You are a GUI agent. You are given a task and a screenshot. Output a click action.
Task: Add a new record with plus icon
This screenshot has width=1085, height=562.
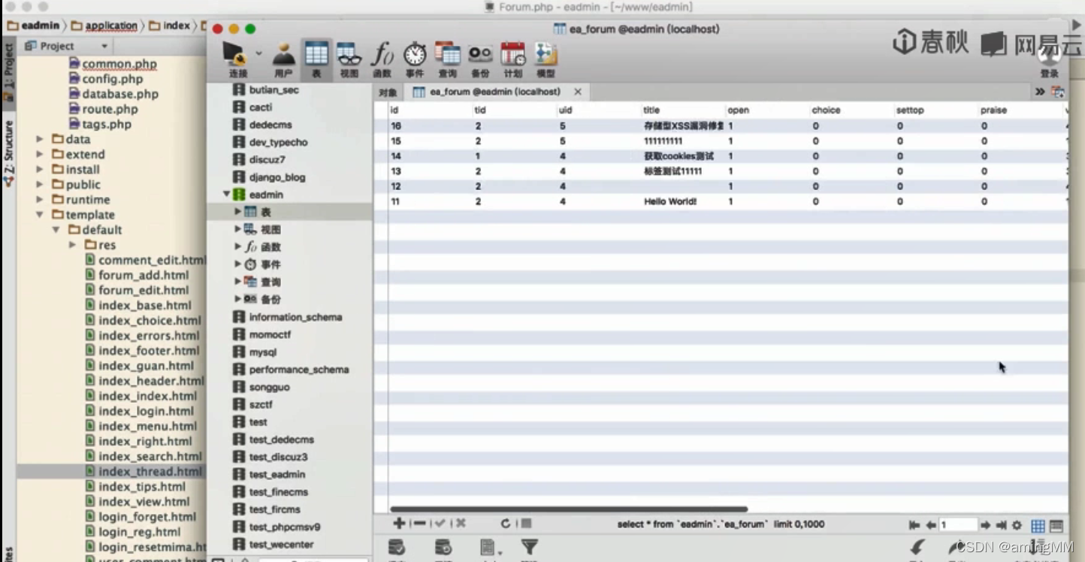[399, 523]
